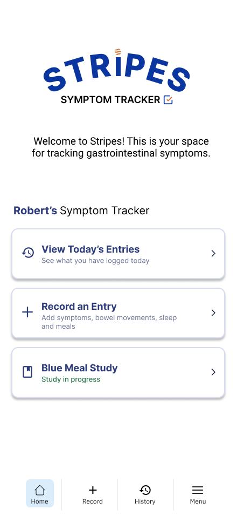Open View Today's Entries title
The height and width of the screenshot is (516, 237).
point(90,249)
